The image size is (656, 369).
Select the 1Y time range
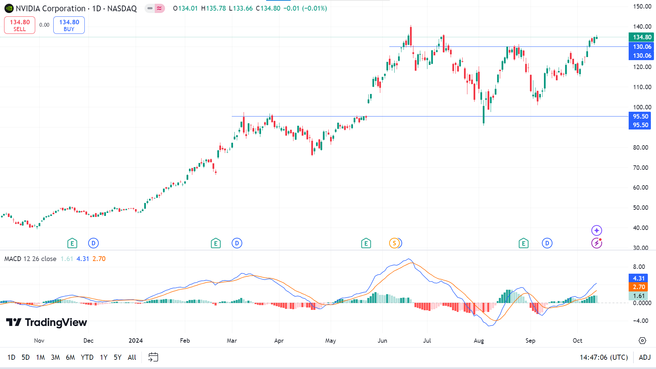(104, 357)
